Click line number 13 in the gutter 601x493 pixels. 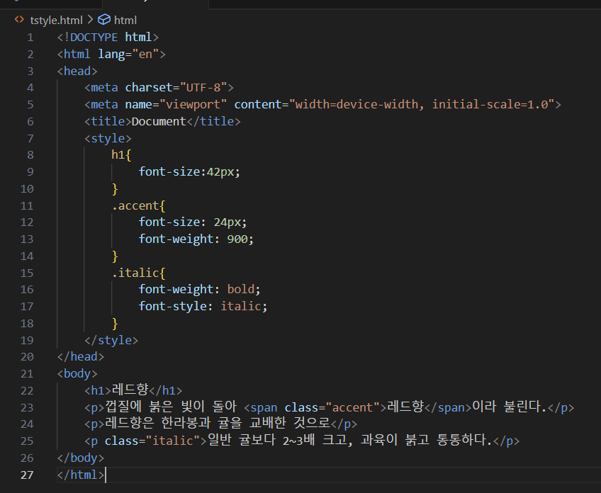(27, 239)
